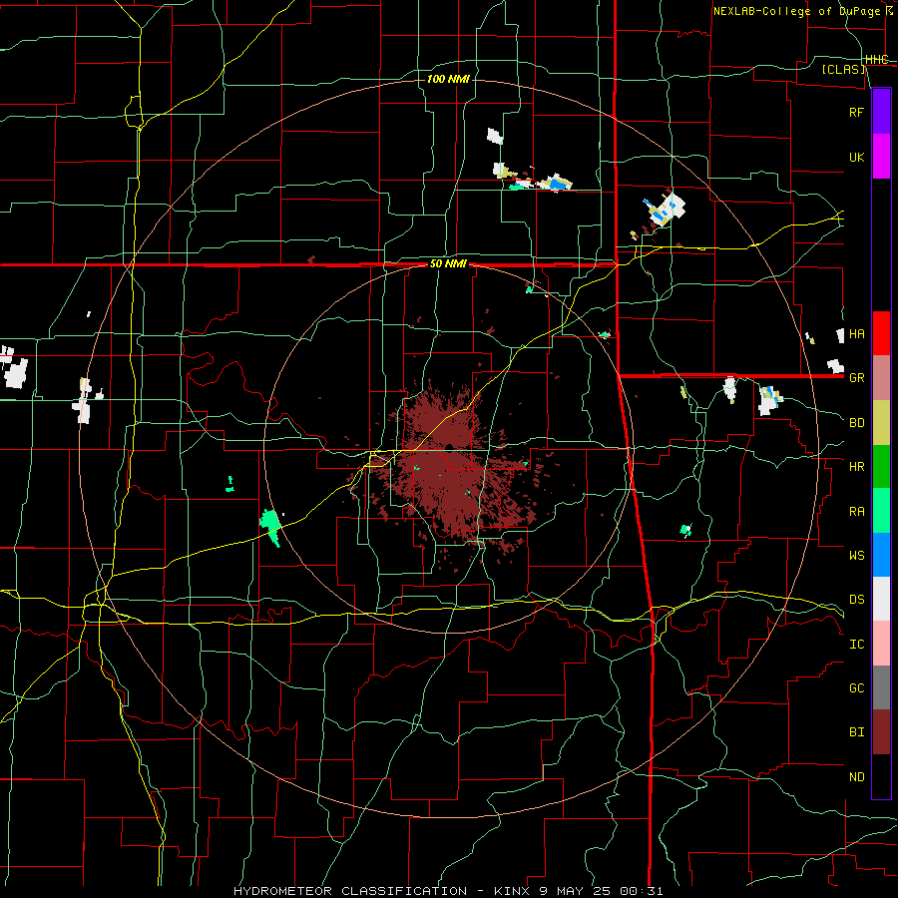
Task: Click the IC legend label
Action: 857,644
